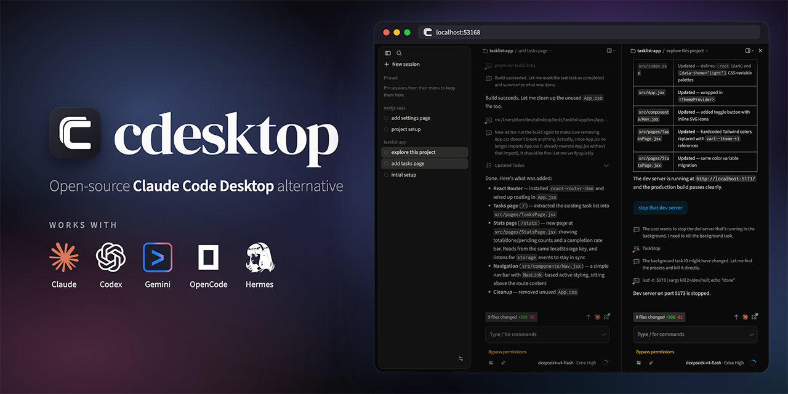
Task: Click Claude starburst icon in left chat pane
Action: tap(597, 317)
